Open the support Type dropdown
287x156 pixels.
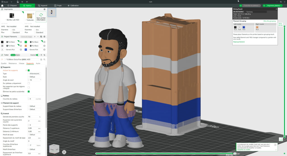(x=34, y=74)
